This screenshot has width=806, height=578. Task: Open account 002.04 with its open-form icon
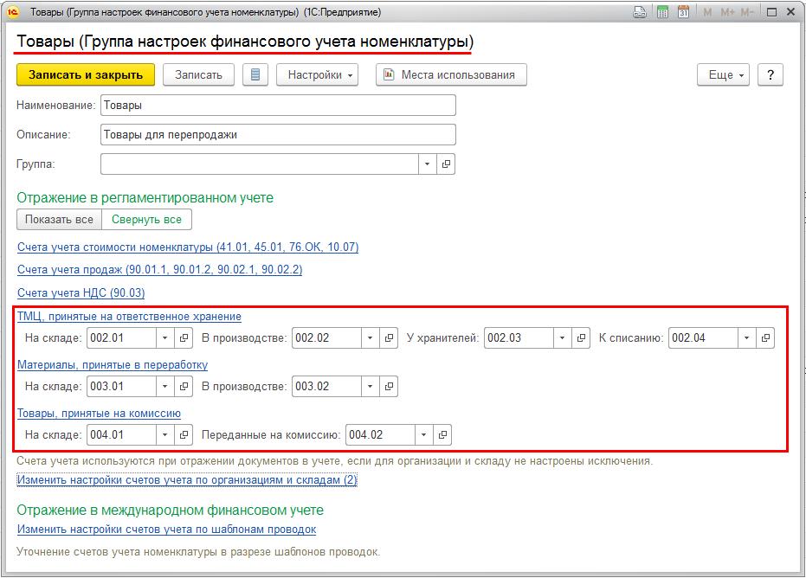click(x=765, y=337)
